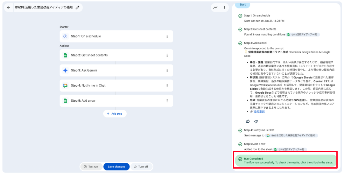The width and height of the screenshot is (344, 176).
Task: Click the Sheets icon in Step 5
Action: tap(65, 101)
